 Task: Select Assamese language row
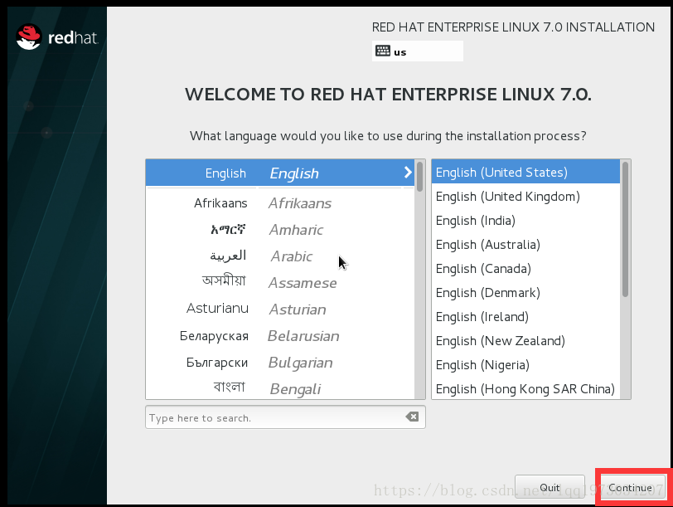tap(280, 283)
